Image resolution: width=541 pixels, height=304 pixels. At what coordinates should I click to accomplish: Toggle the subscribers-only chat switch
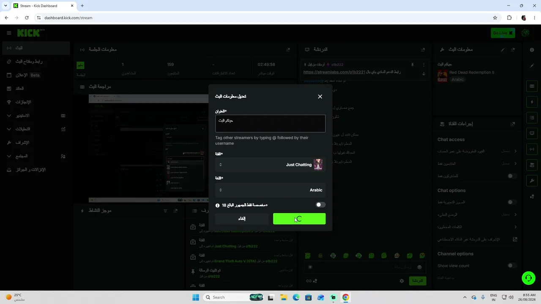tap(512, 176)
